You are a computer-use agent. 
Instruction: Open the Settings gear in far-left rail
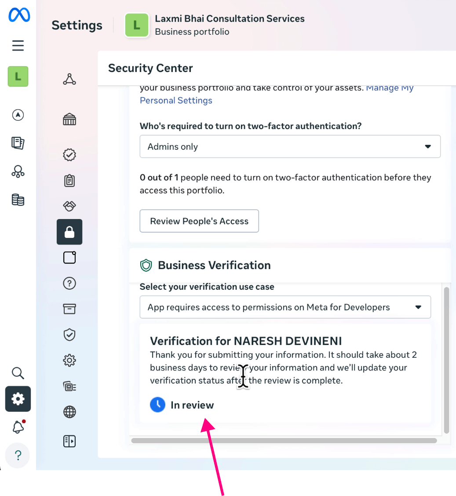tap(18, 399)
